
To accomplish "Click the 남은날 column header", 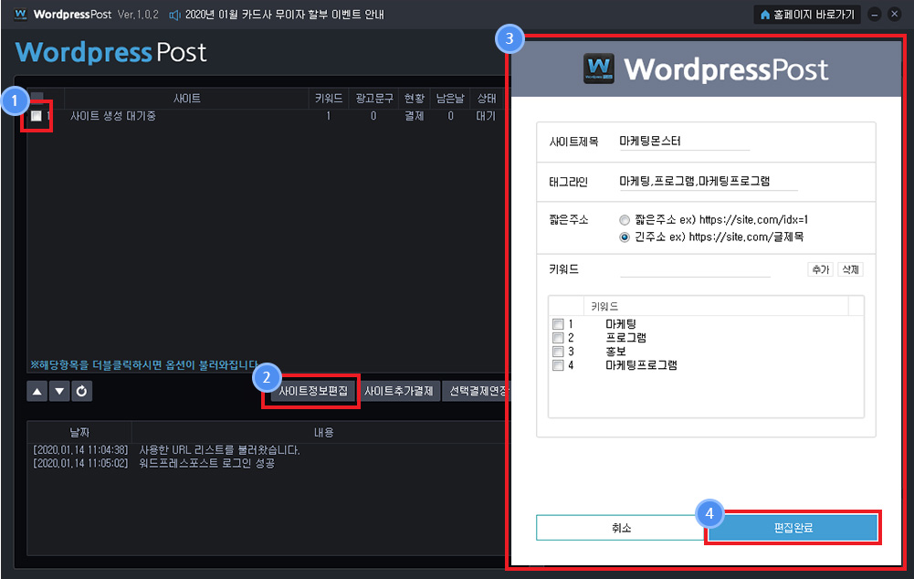I will 450,99.
